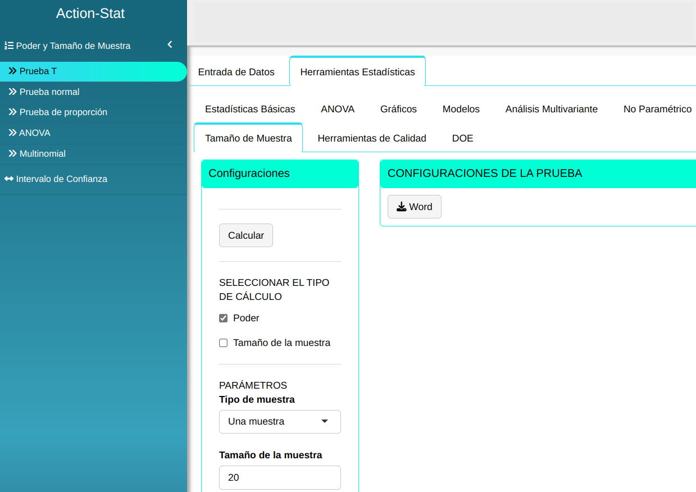Click the download icon on Word button
The height and width of the screenshot is (492, 696).
point(401,207)
